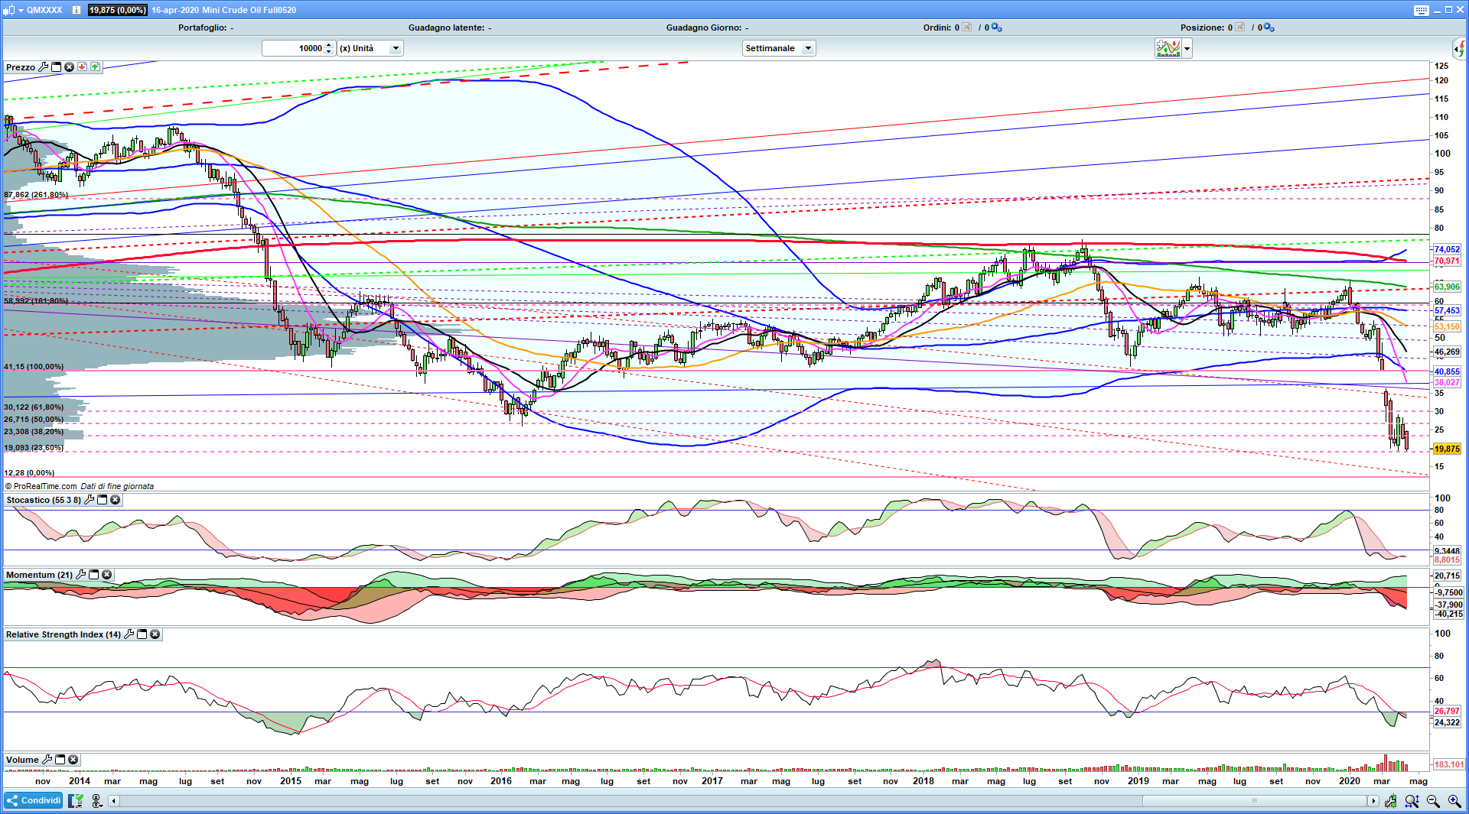
Task: Close the Volume panel
Action: (x=73, y=760)
